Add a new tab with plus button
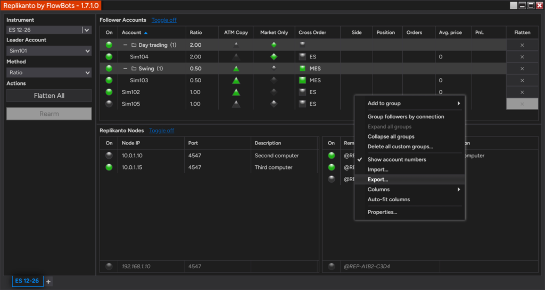The image size is (545, 290). 48,282
